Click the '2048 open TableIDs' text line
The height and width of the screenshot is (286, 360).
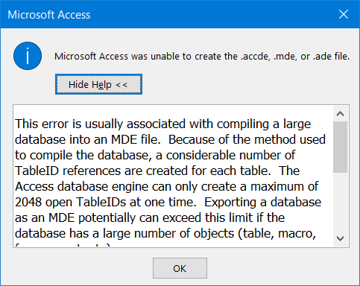click(168, 203)
